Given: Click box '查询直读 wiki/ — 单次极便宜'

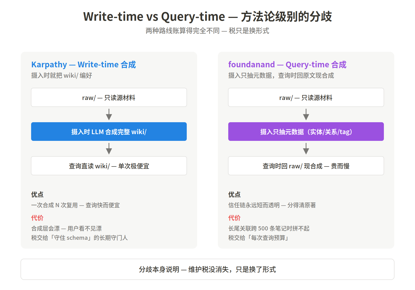Looking at the screenshot, I should tap(109, 166).
